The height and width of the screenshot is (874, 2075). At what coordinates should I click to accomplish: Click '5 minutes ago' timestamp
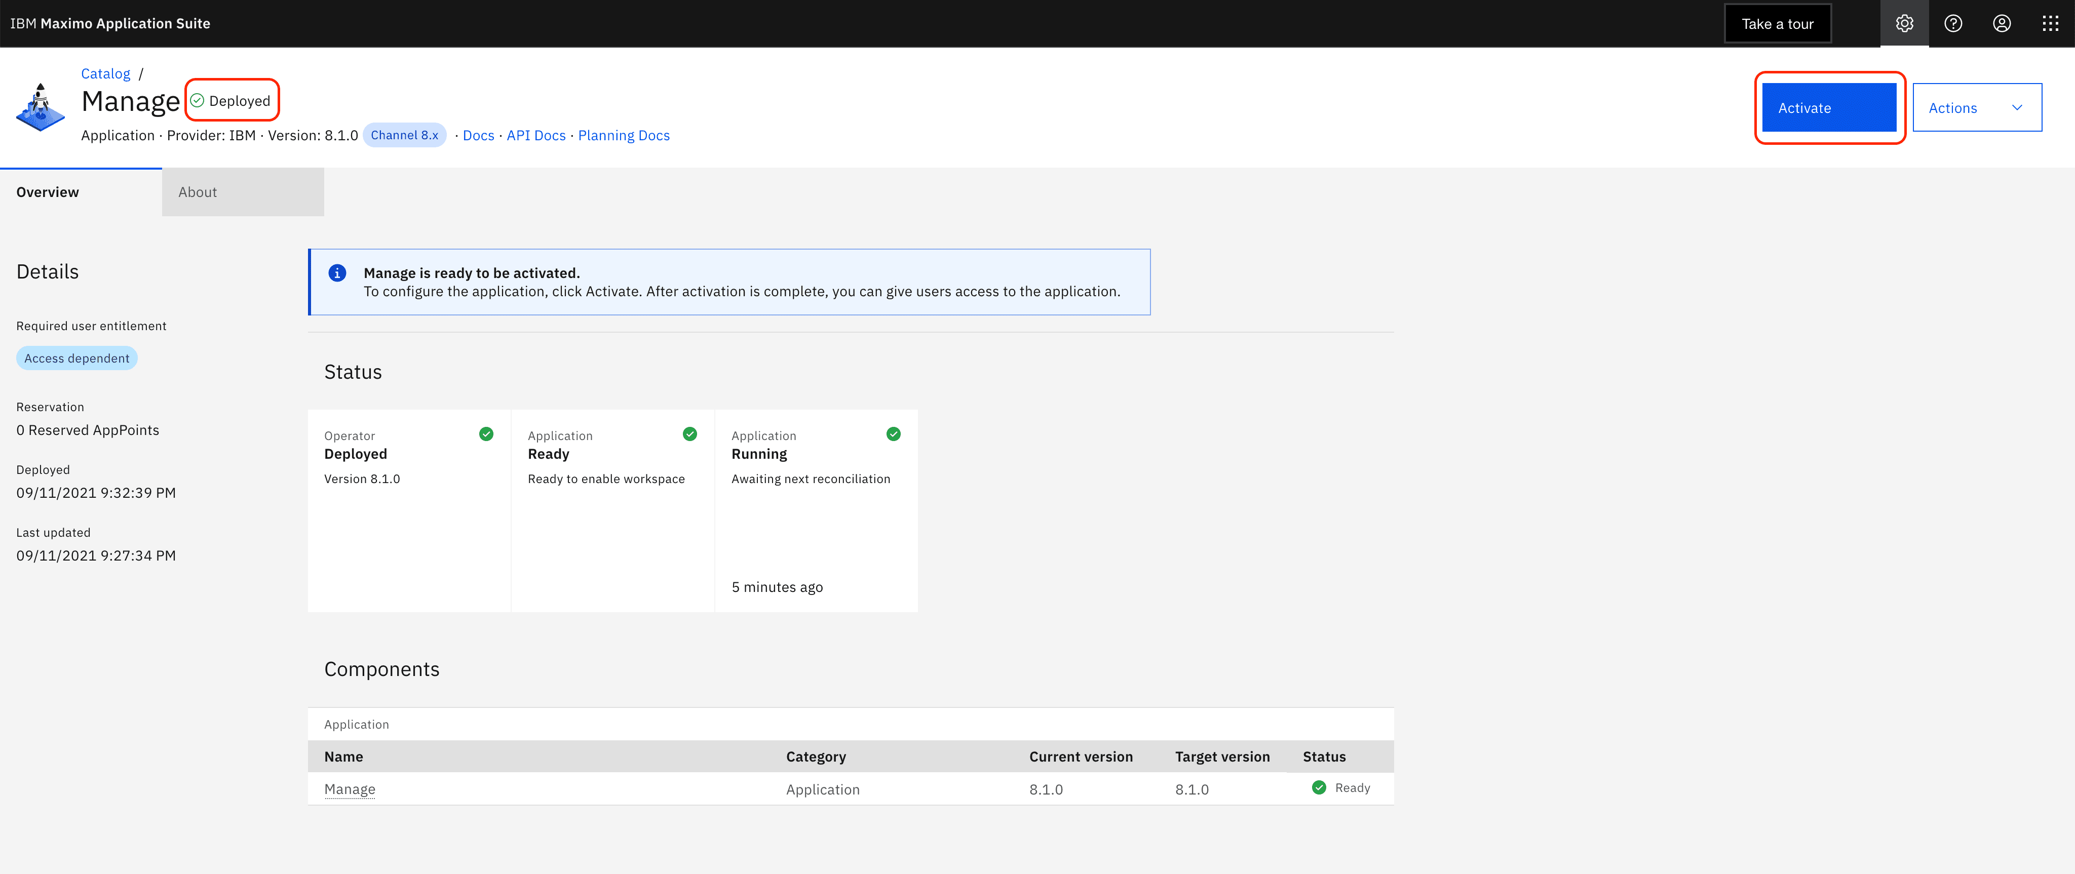777,587
